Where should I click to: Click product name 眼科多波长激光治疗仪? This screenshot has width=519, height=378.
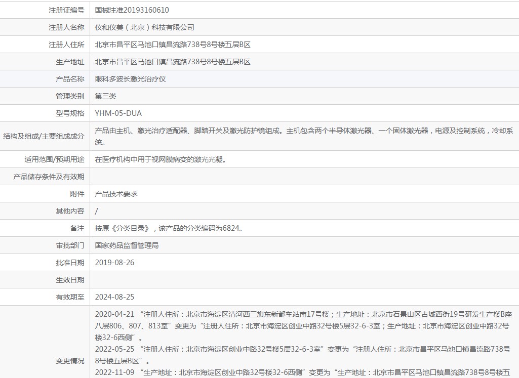(x=131, y=79)
